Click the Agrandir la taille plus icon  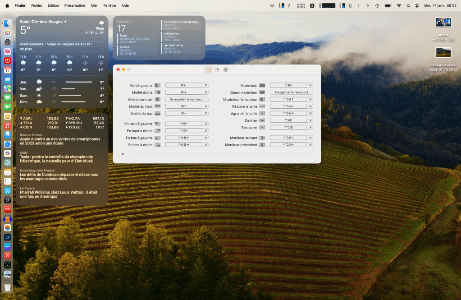(x=262, y=114)
